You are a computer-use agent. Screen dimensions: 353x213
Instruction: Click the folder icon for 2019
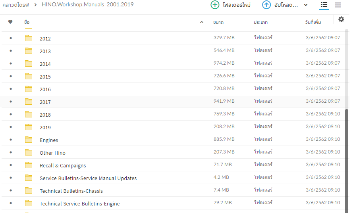pyautogui.click(x=29, y=127)
